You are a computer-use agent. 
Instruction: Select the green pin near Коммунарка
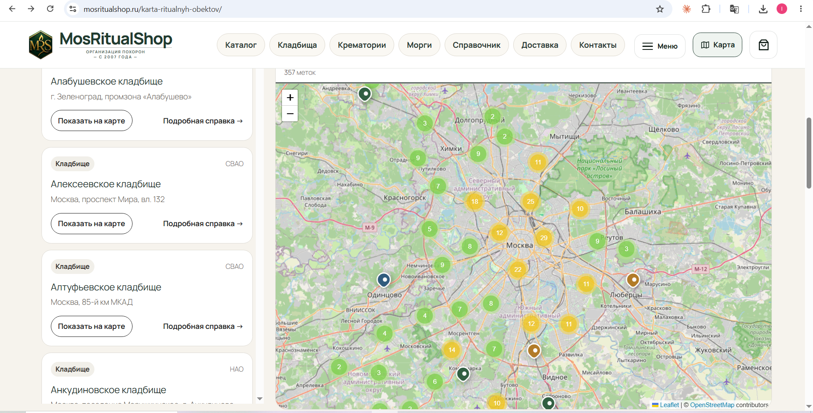(464, 374)
